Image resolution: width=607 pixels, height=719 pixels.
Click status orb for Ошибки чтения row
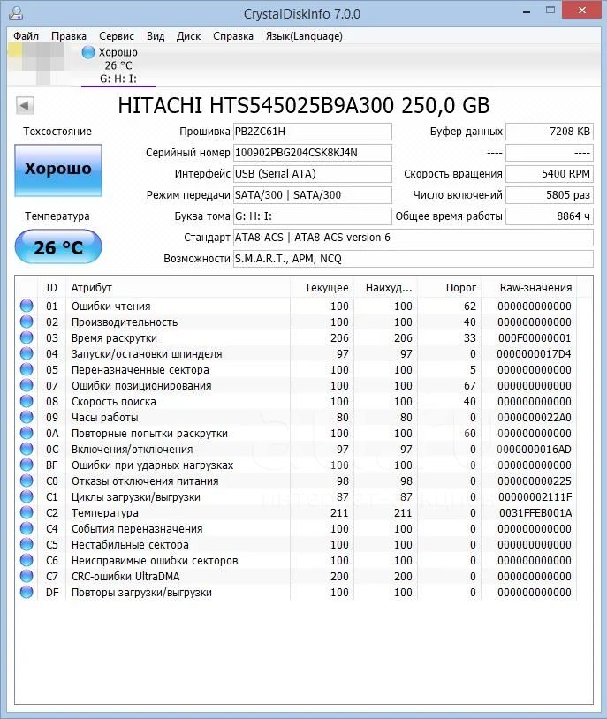[x=27, y=306]
